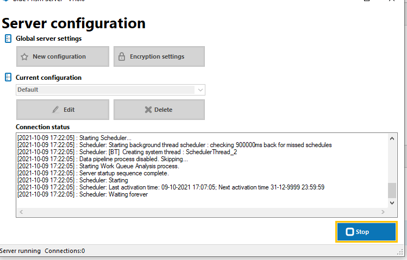Click the 'Server running' status text
This screenshot has height=260, width=407.
[x=20, y=251]
